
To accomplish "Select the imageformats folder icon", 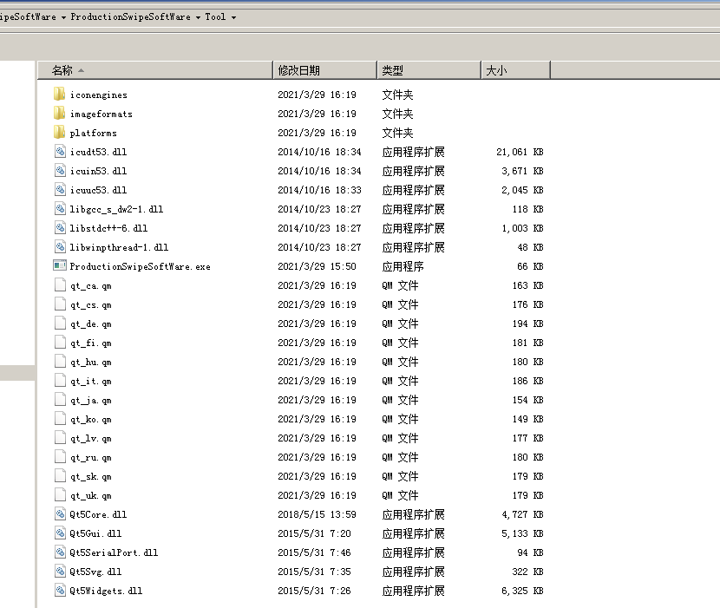I will (59, 114).
